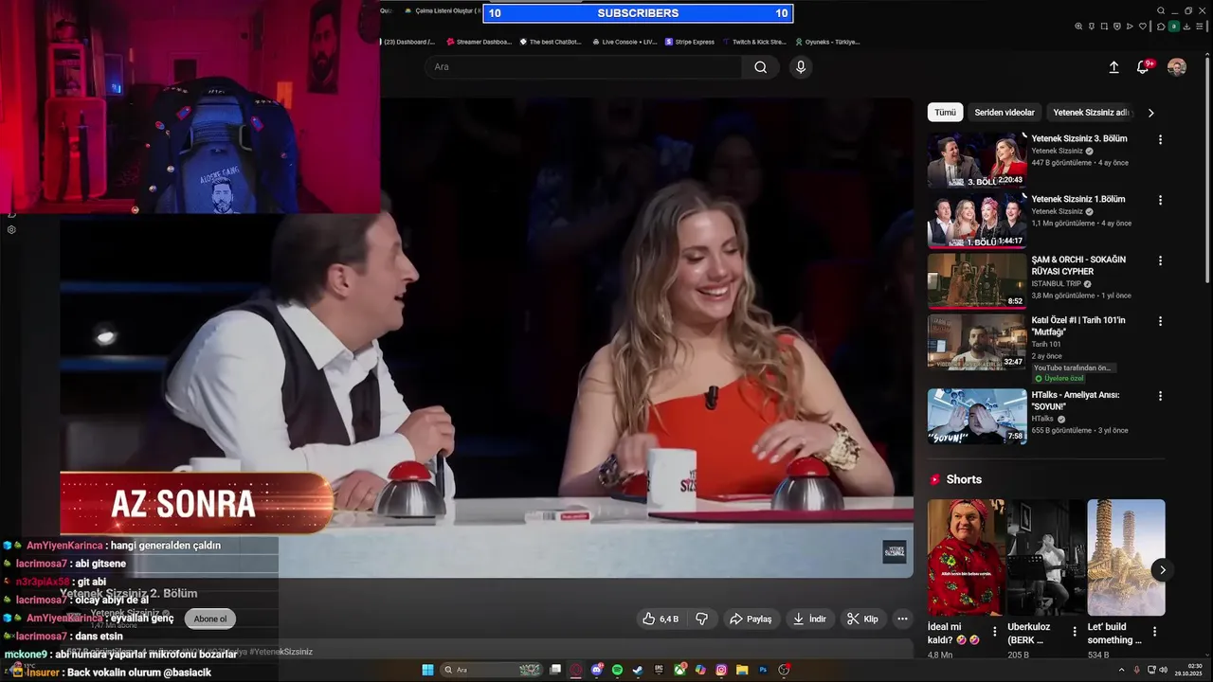Click the YouTube search field Ara
This screenshot has width=1213, height=682.
(x=583, y=67)
